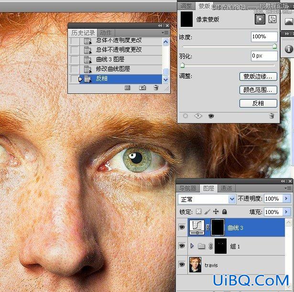Lock all padlock icon in Layers
This screenshot has width=294, height=292.
[x=224, y=212]
